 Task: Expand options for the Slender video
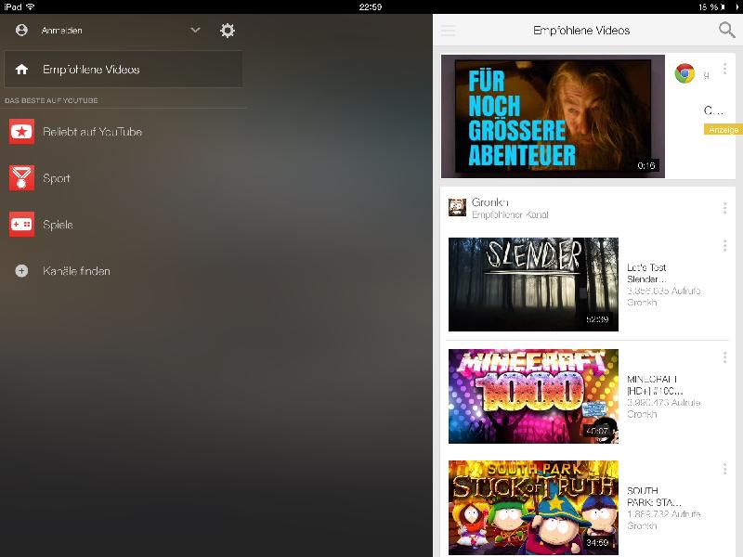724,246
